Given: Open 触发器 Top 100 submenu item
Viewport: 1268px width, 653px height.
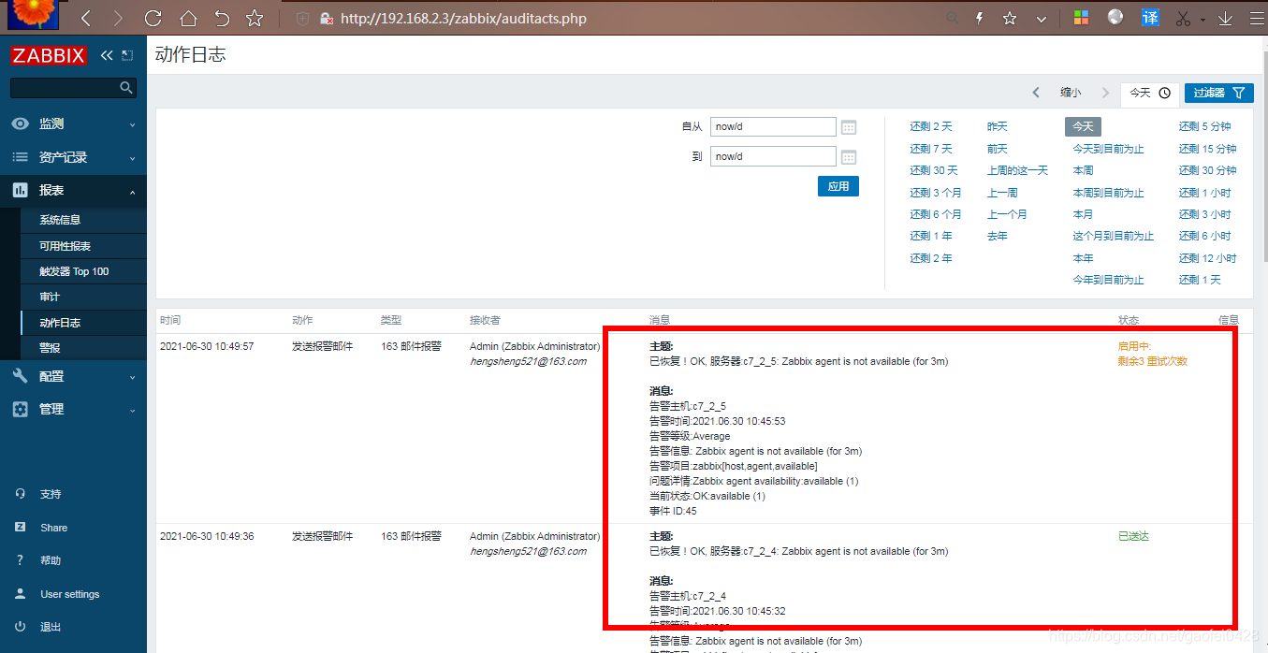Looking at the screenshot, I should point(74,271).
